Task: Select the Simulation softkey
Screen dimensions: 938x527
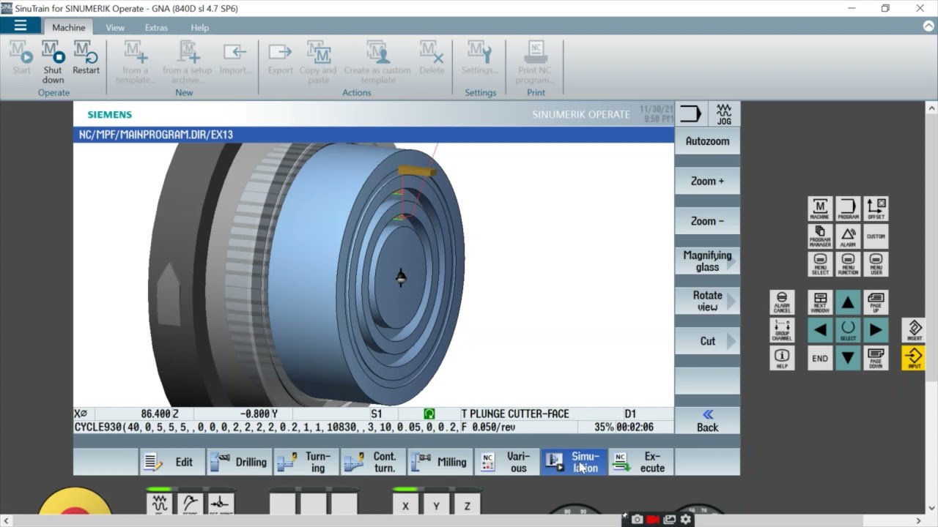Action: pyautogui.click(x=574, y=462)
